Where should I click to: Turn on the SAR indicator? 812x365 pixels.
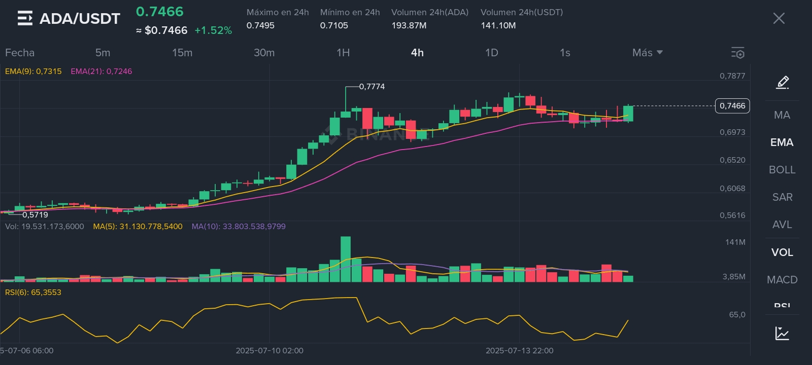(782, 197)
